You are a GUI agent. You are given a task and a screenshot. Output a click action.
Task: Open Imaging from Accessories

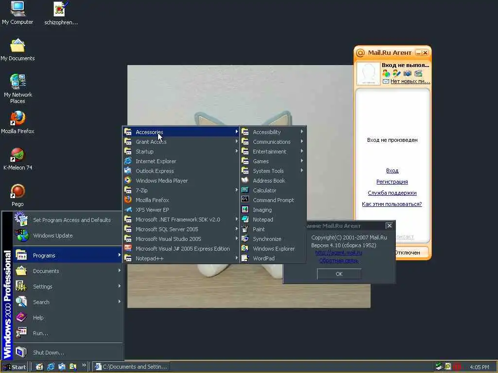pyautogui.click(x=273, y=210)
